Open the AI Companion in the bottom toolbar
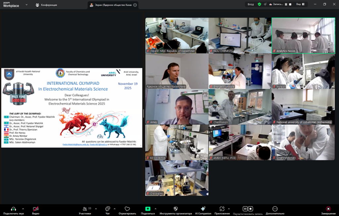 coord(203,209)
